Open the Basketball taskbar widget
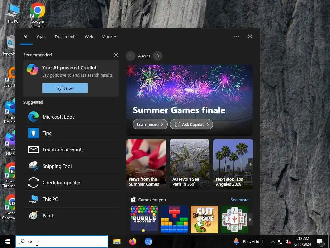 (248, 242)
